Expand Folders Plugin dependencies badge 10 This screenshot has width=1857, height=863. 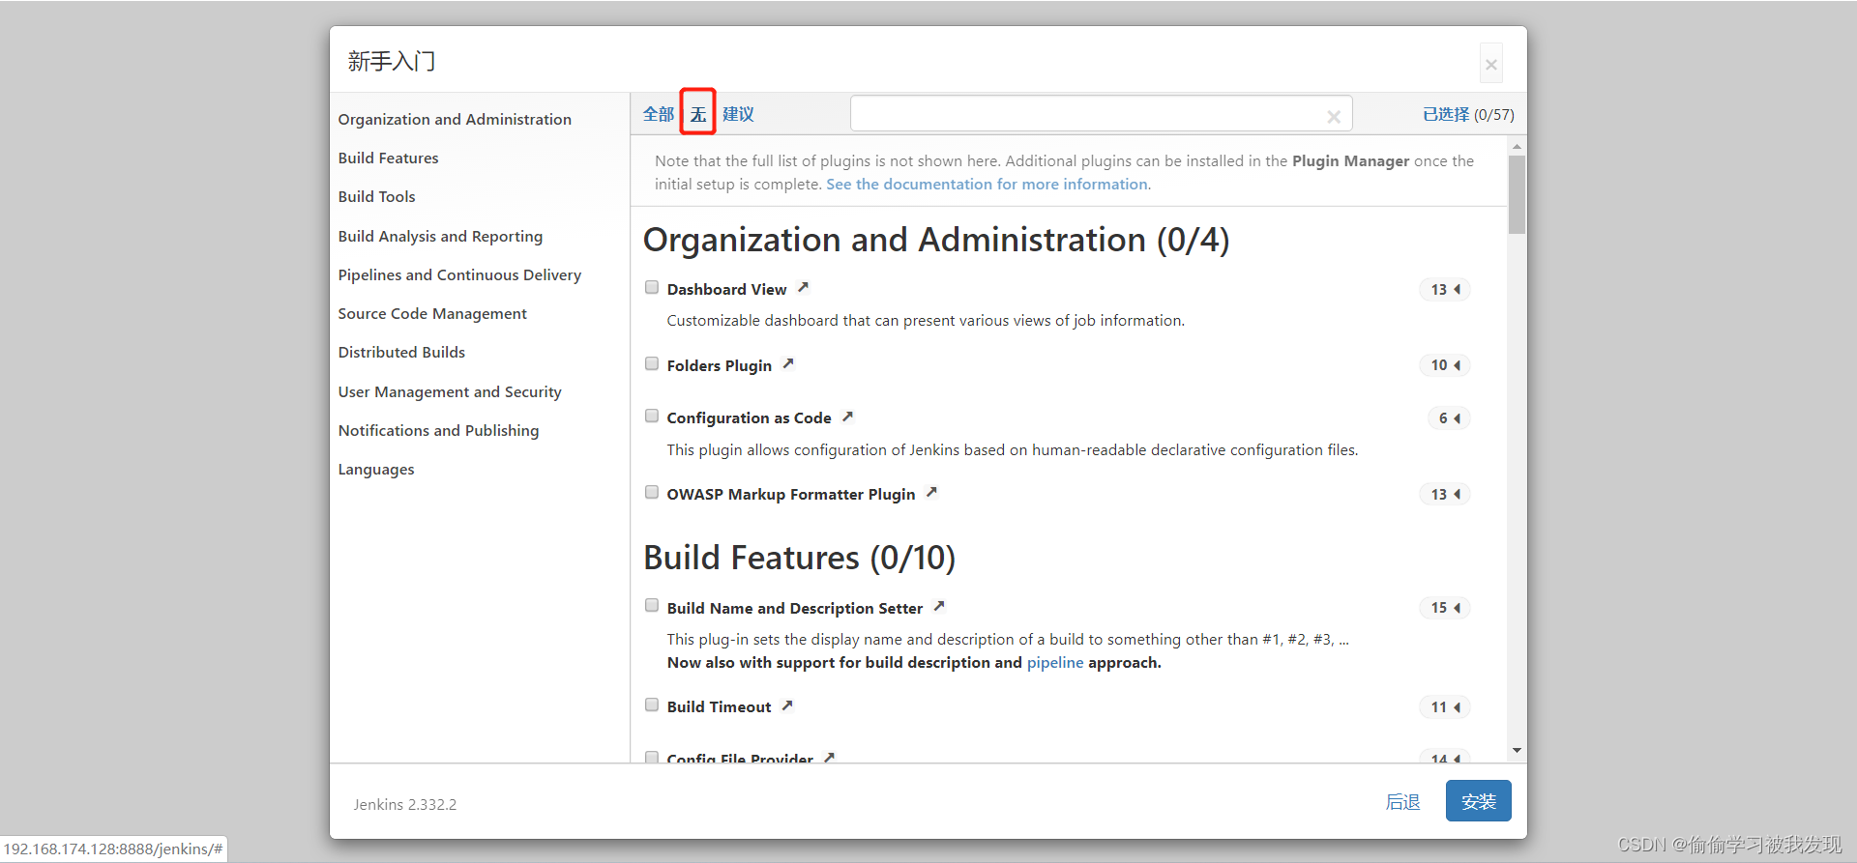tap(1445, 365)
